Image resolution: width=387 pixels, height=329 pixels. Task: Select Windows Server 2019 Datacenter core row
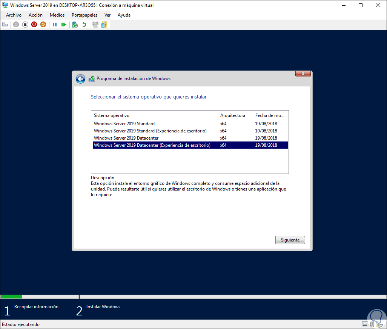(x=190, y=138)
